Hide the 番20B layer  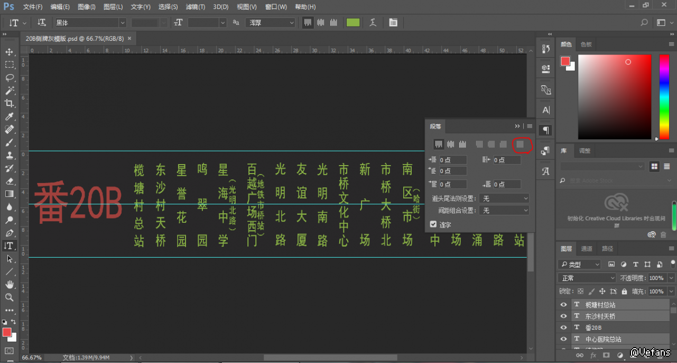tap(563, 328)
